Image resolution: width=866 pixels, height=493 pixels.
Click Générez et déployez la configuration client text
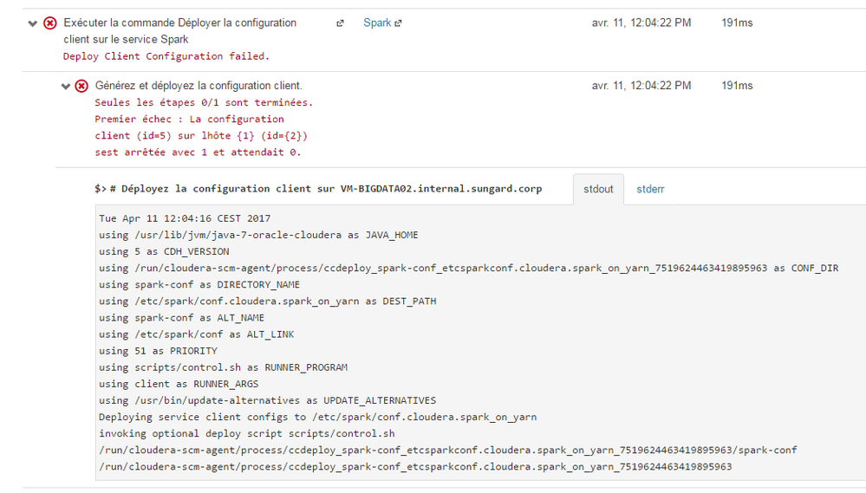click(199, 86)
